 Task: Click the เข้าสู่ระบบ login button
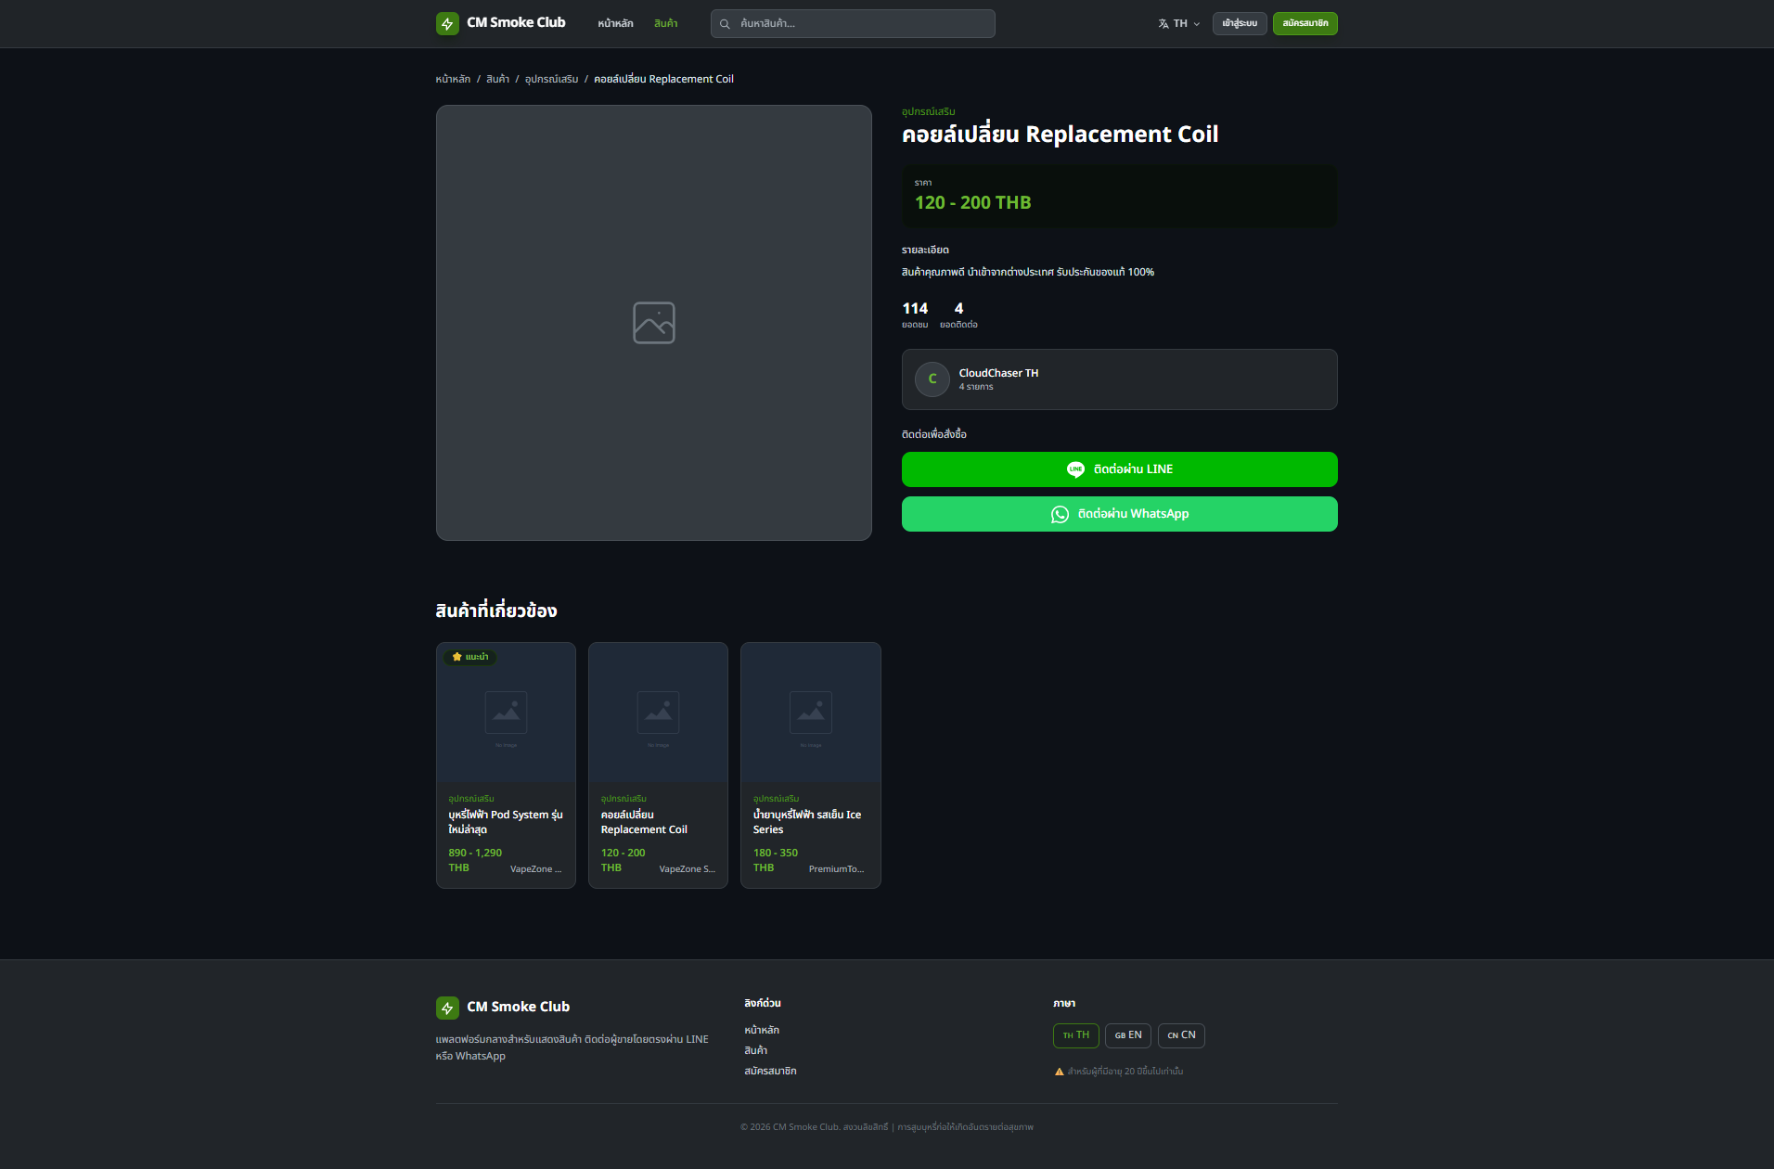1240,24
